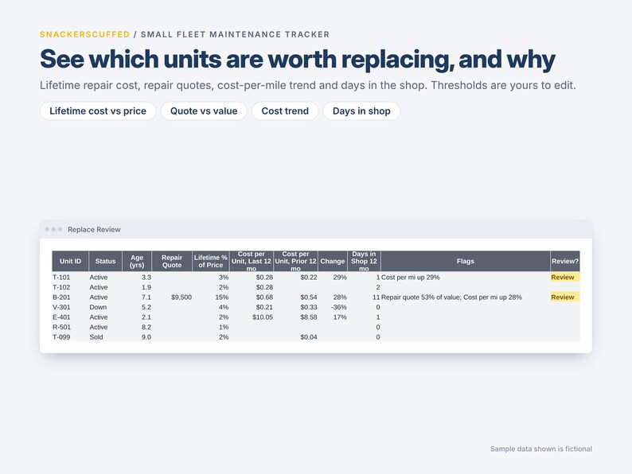The width and height of the screenshot is (632, 474).
Task: Click the yellow Review cell for T-101
Action: point(565,278)
